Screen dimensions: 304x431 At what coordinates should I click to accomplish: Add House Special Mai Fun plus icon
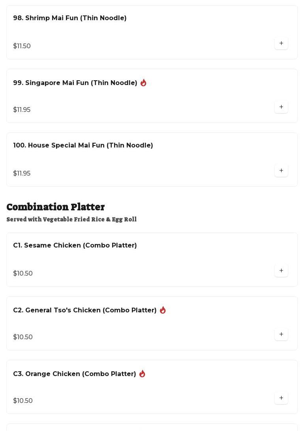pos(281,171)
